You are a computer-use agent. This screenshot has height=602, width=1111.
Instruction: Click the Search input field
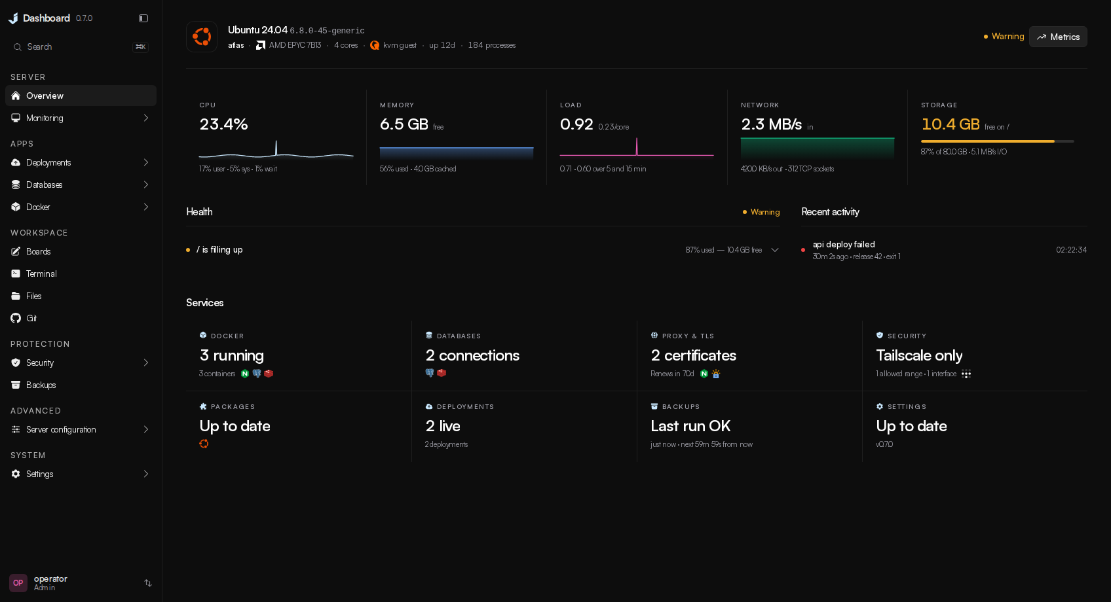pyautogui.click(x=81, y=47)
